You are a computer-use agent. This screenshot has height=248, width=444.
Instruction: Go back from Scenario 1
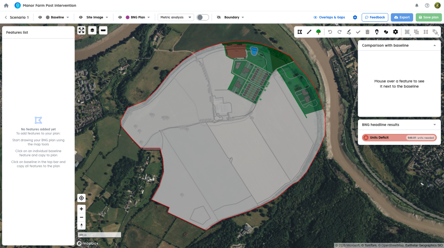[6, 17]
